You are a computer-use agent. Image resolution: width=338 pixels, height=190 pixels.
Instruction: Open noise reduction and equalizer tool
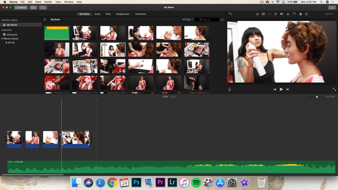pyautogui.click(x=288, y=14)
